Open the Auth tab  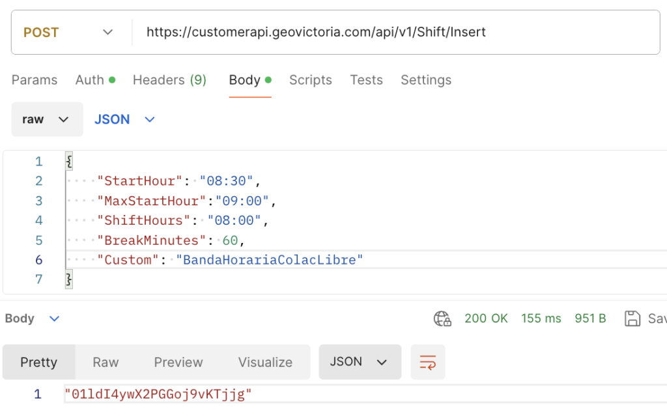[x=94, y=80]
